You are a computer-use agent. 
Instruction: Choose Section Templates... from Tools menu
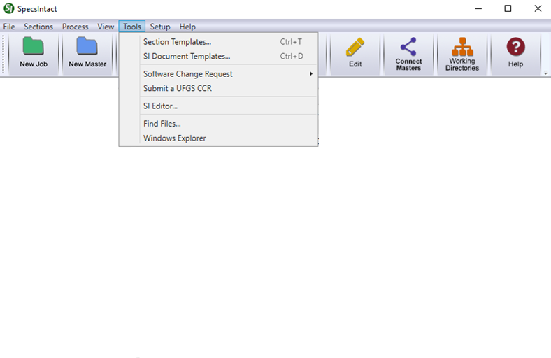click(x=218, y=42)
